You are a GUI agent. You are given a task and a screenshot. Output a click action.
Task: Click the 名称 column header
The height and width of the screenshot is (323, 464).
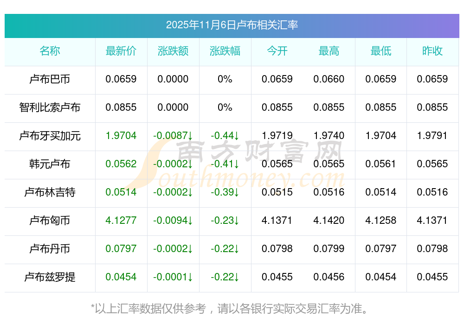(50, 51)
